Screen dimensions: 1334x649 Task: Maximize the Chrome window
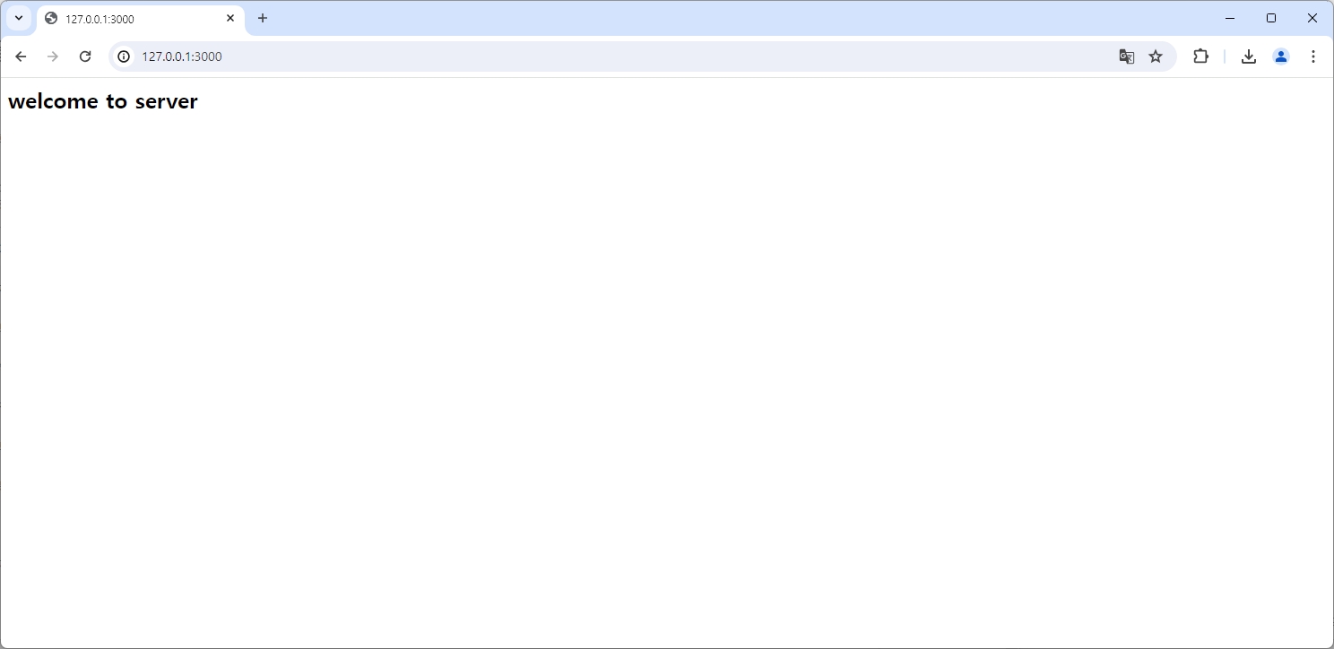click(1271, 18)
